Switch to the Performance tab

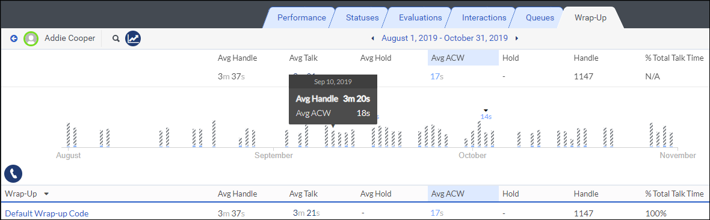point(301,17)
